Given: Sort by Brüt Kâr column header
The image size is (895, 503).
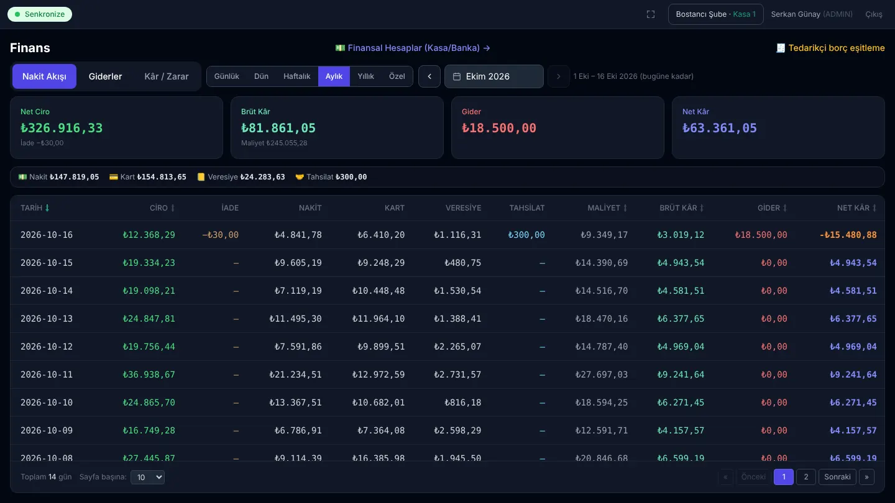Looking at the screenshot, I should pyautogui.click(x=682, y=208).
